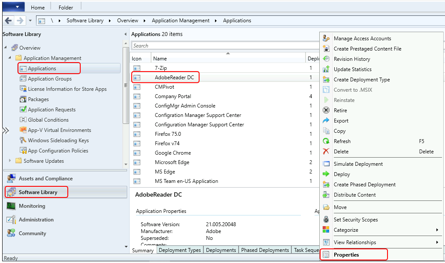445x263 pixels.
Task: Open the Categorize submenu
Action: click(x=356, y=230)
